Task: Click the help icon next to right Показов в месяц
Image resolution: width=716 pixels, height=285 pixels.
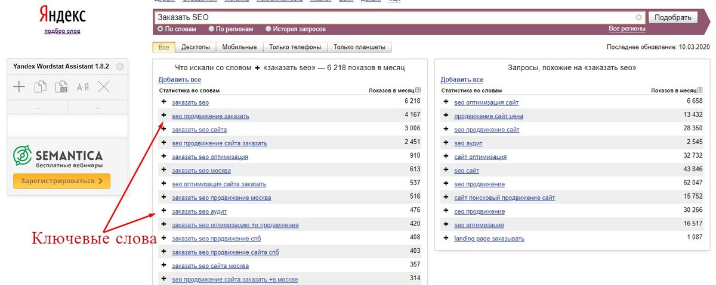Action: point(700,90)
